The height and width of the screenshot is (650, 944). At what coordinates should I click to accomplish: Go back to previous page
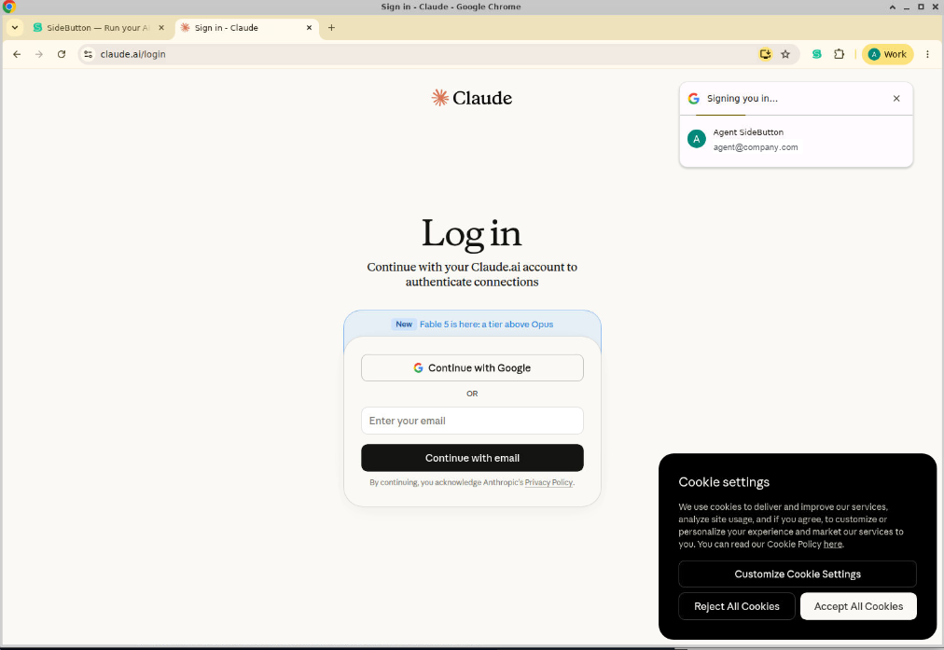click(x=17, y=54)
